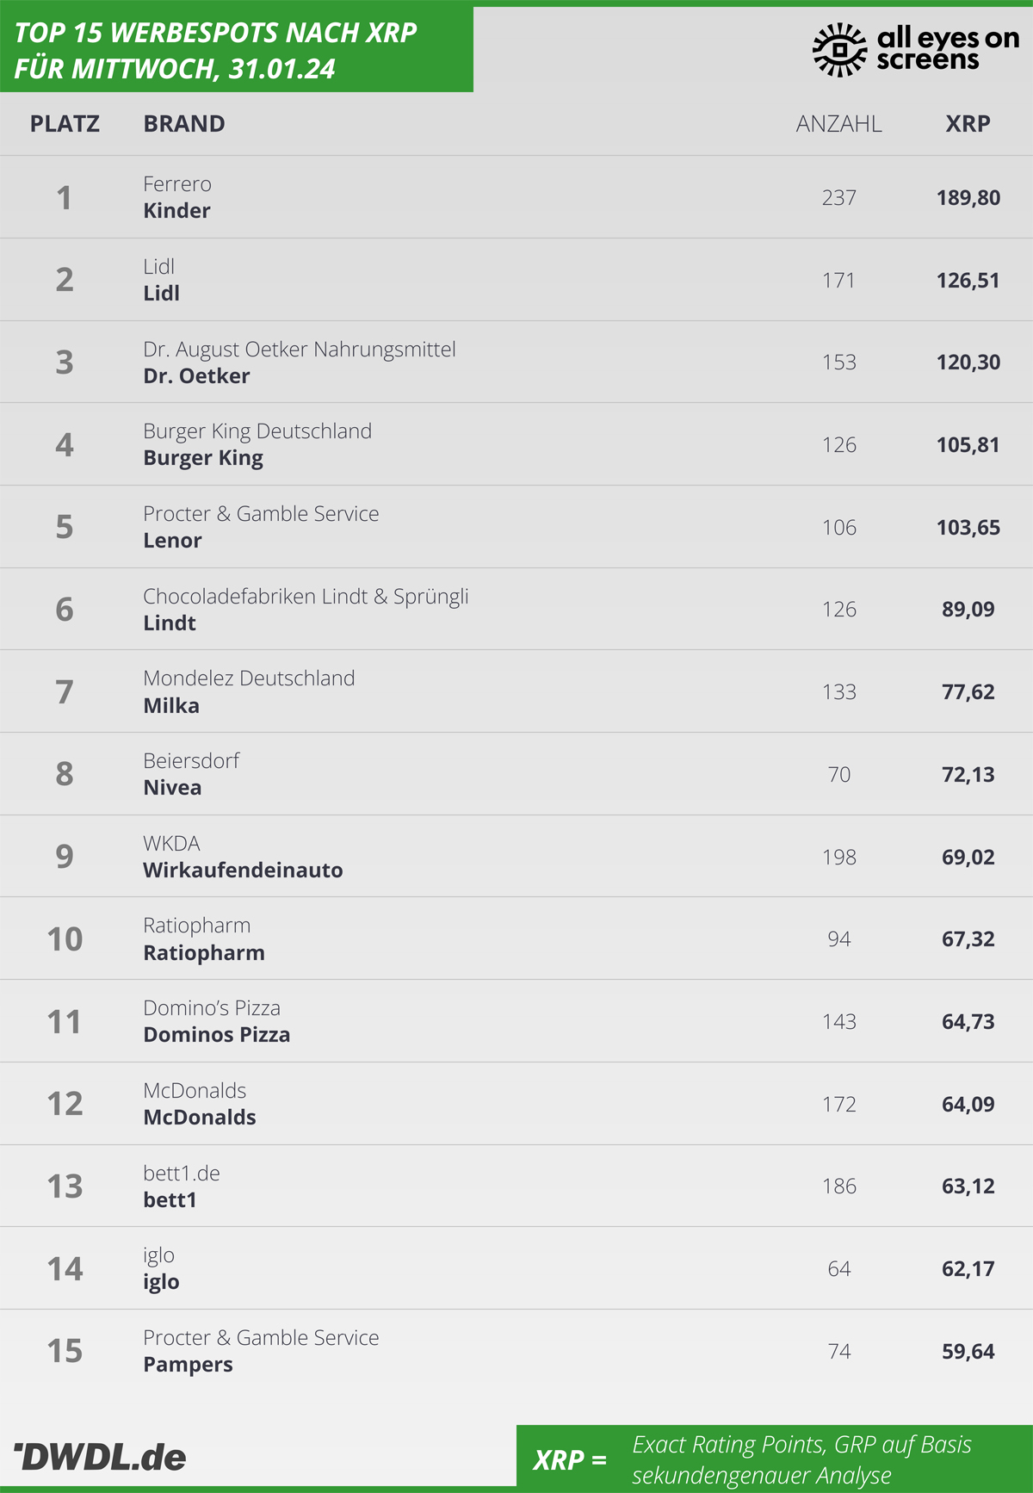Click the all eyes on screens eye logo
The height and width of the screenshot is (1493, 1033).
[839, 50]
